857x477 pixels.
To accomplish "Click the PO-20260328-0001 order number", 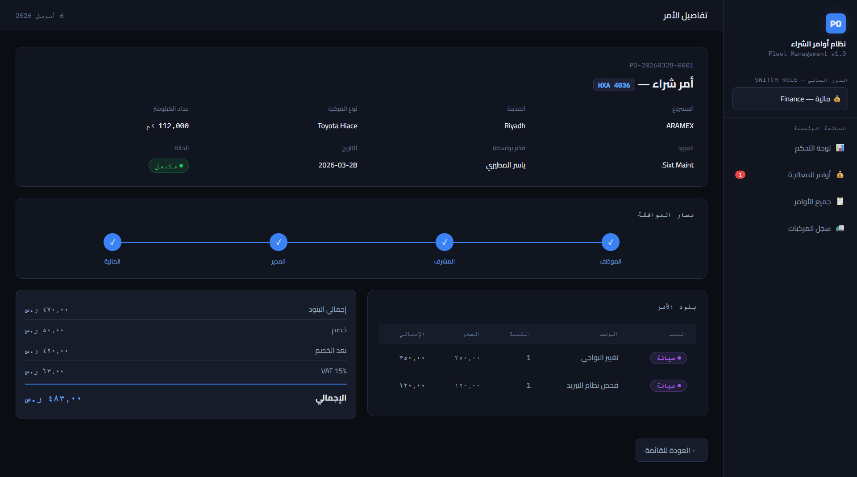I will coord(661,65).
